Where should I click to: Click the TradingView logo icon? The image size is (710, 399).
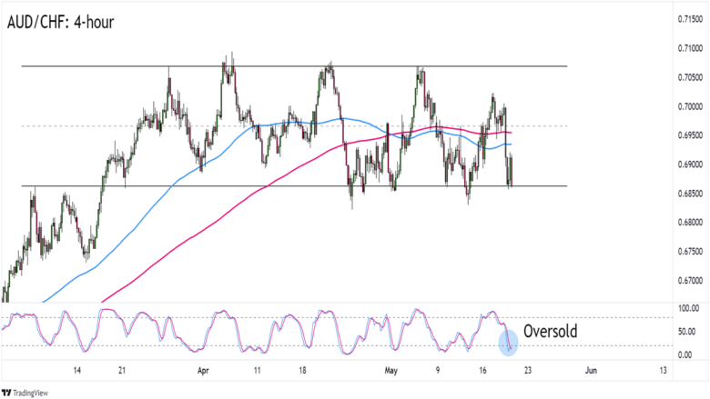[6, 393]
